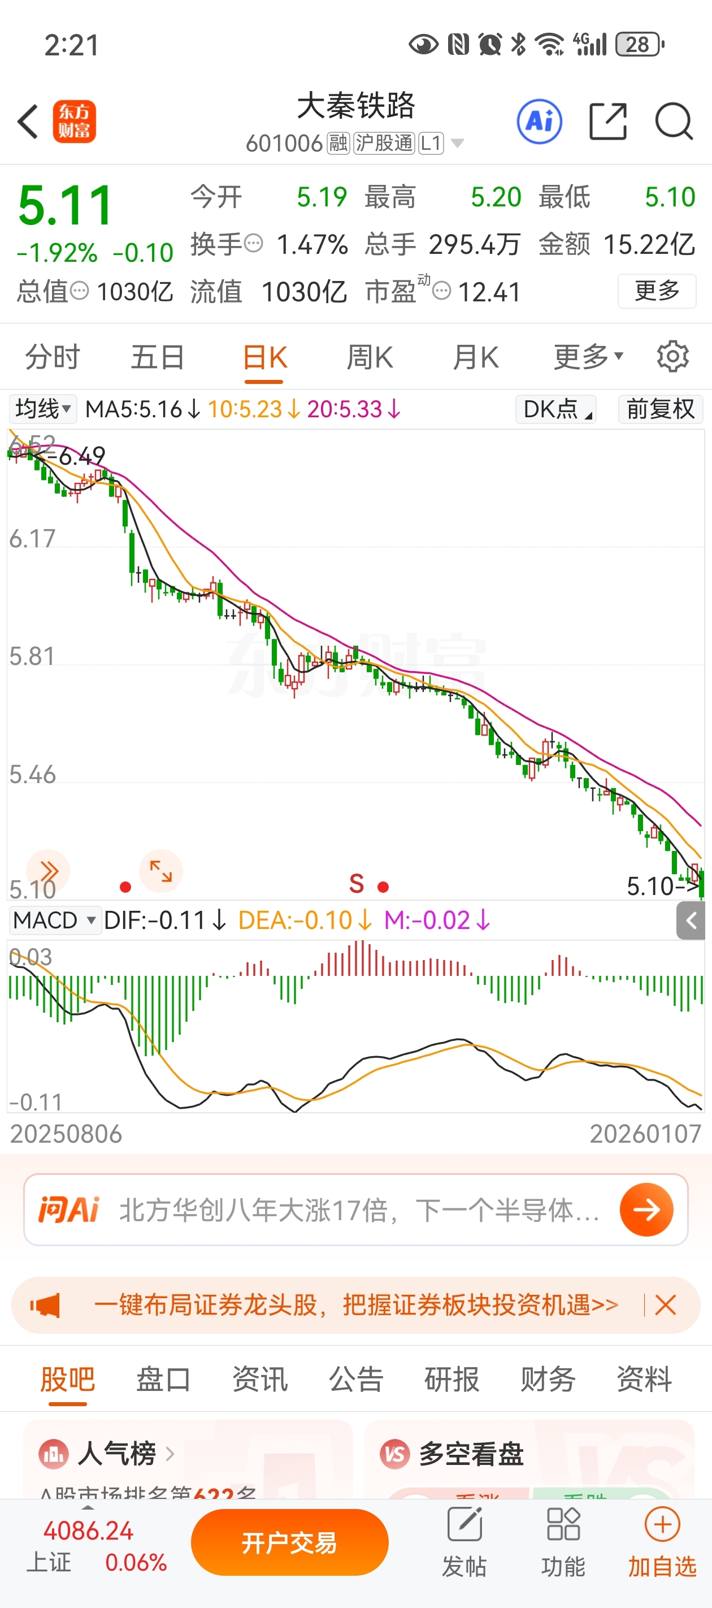The width and height of the screenshot is (712, 1608).
Task: Open the search magnifier icon
Action: (674, 121)
